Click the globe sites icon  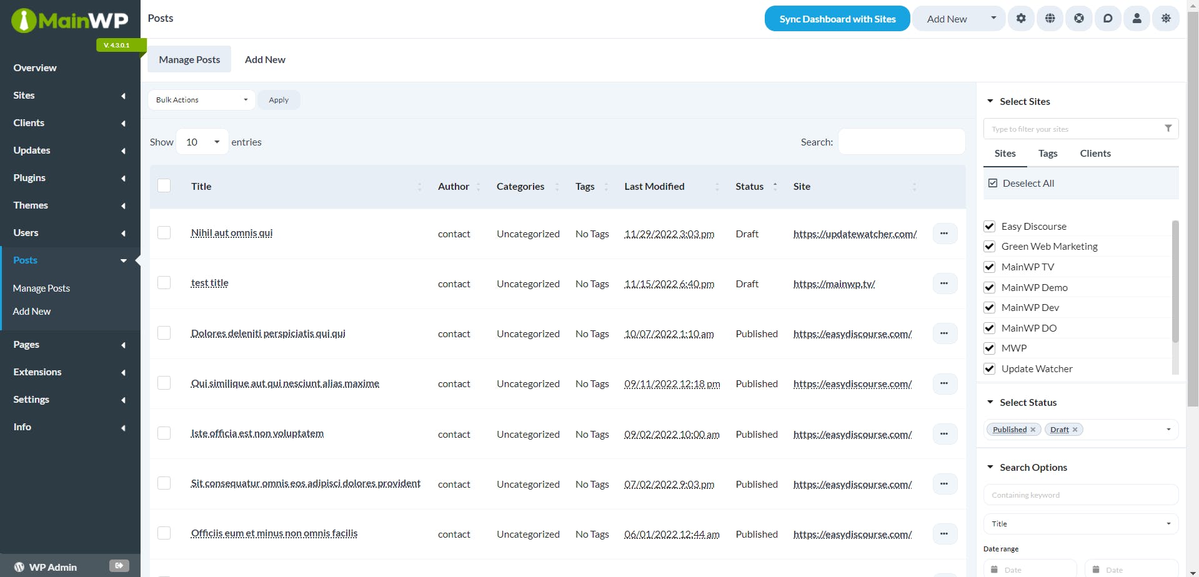click(x=1050, y=19)
